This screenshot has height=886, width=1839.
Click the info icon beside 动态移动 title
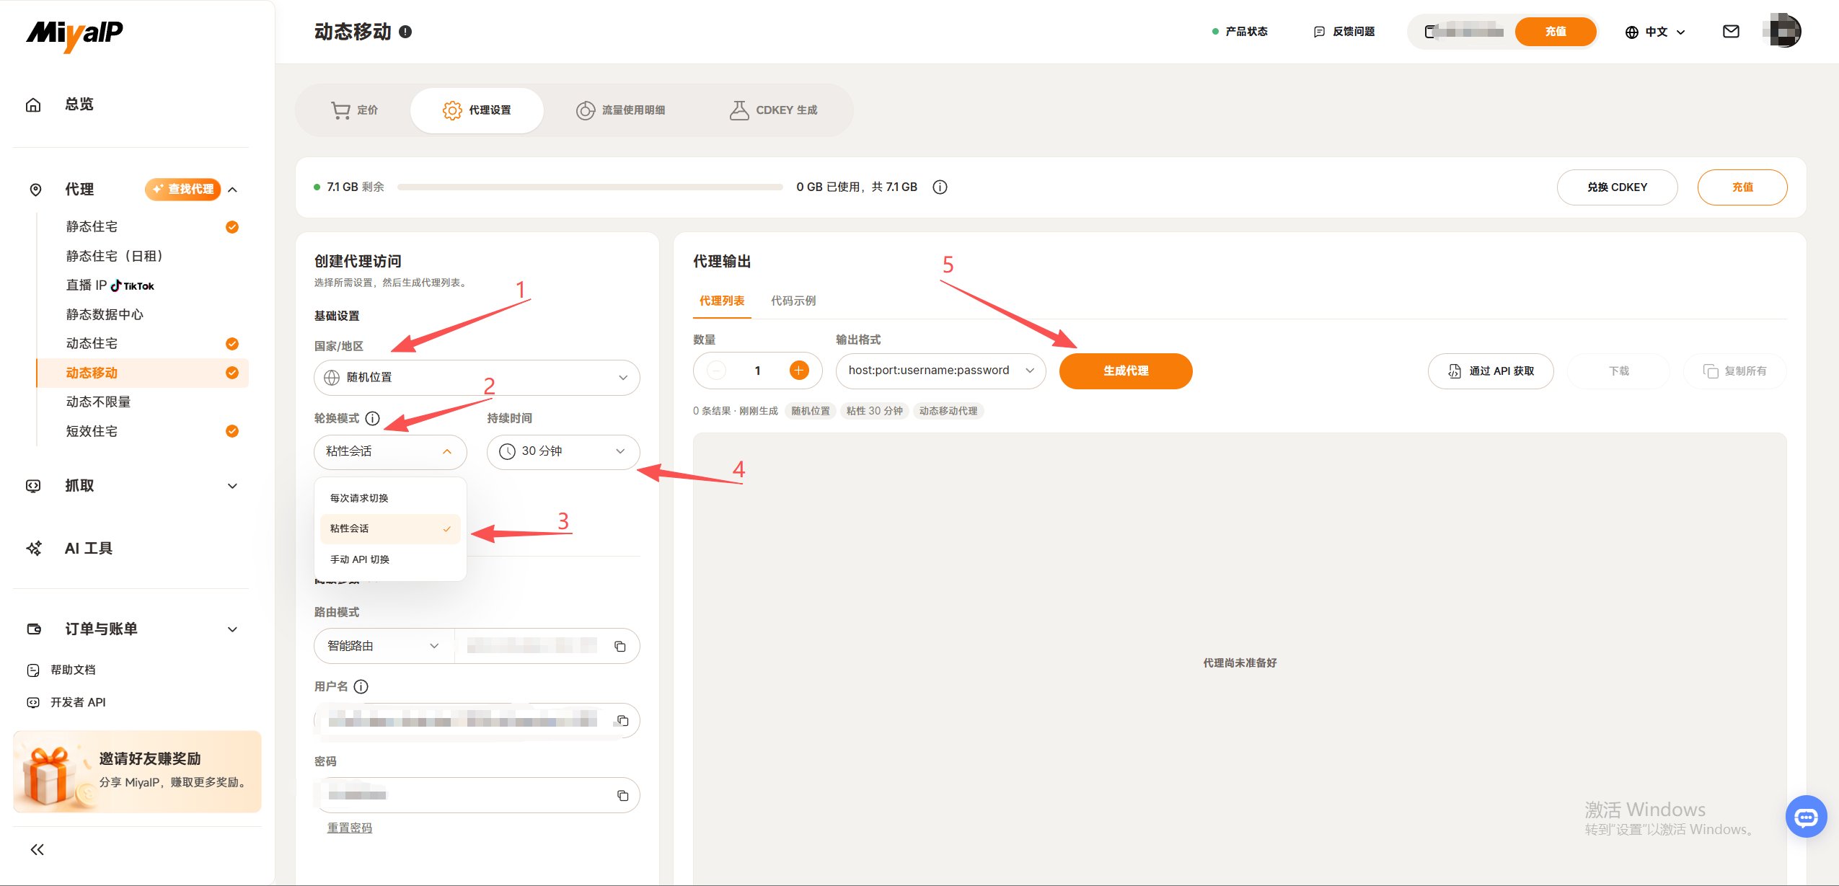click(x=405, y=32)
